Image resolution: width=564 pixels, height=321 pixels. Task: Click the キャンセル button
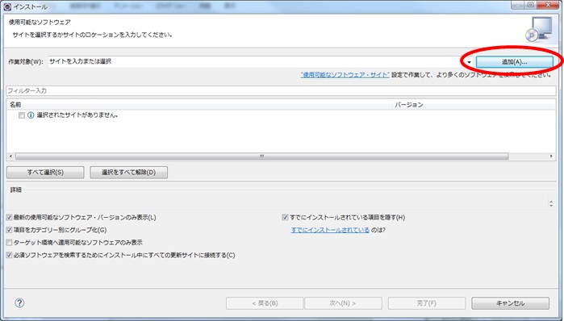pos(511,303)
